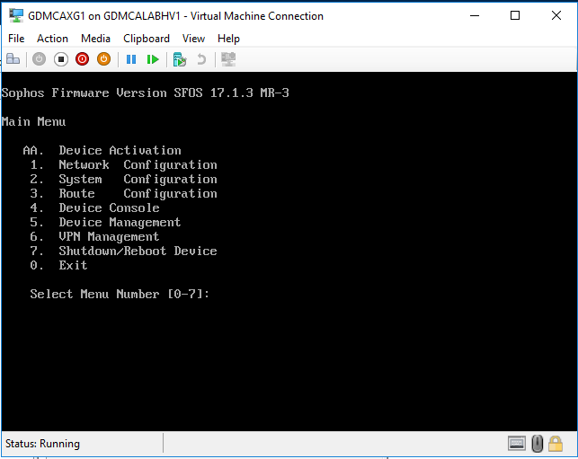This screenshot has width=578, height=459.
Task: Click the Ctrl+Alt+Delete toolbar icon
Action: [13, 59]
